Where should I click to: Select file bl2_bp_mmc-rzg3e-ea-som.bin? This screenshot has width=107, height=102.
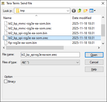point(29,24)
